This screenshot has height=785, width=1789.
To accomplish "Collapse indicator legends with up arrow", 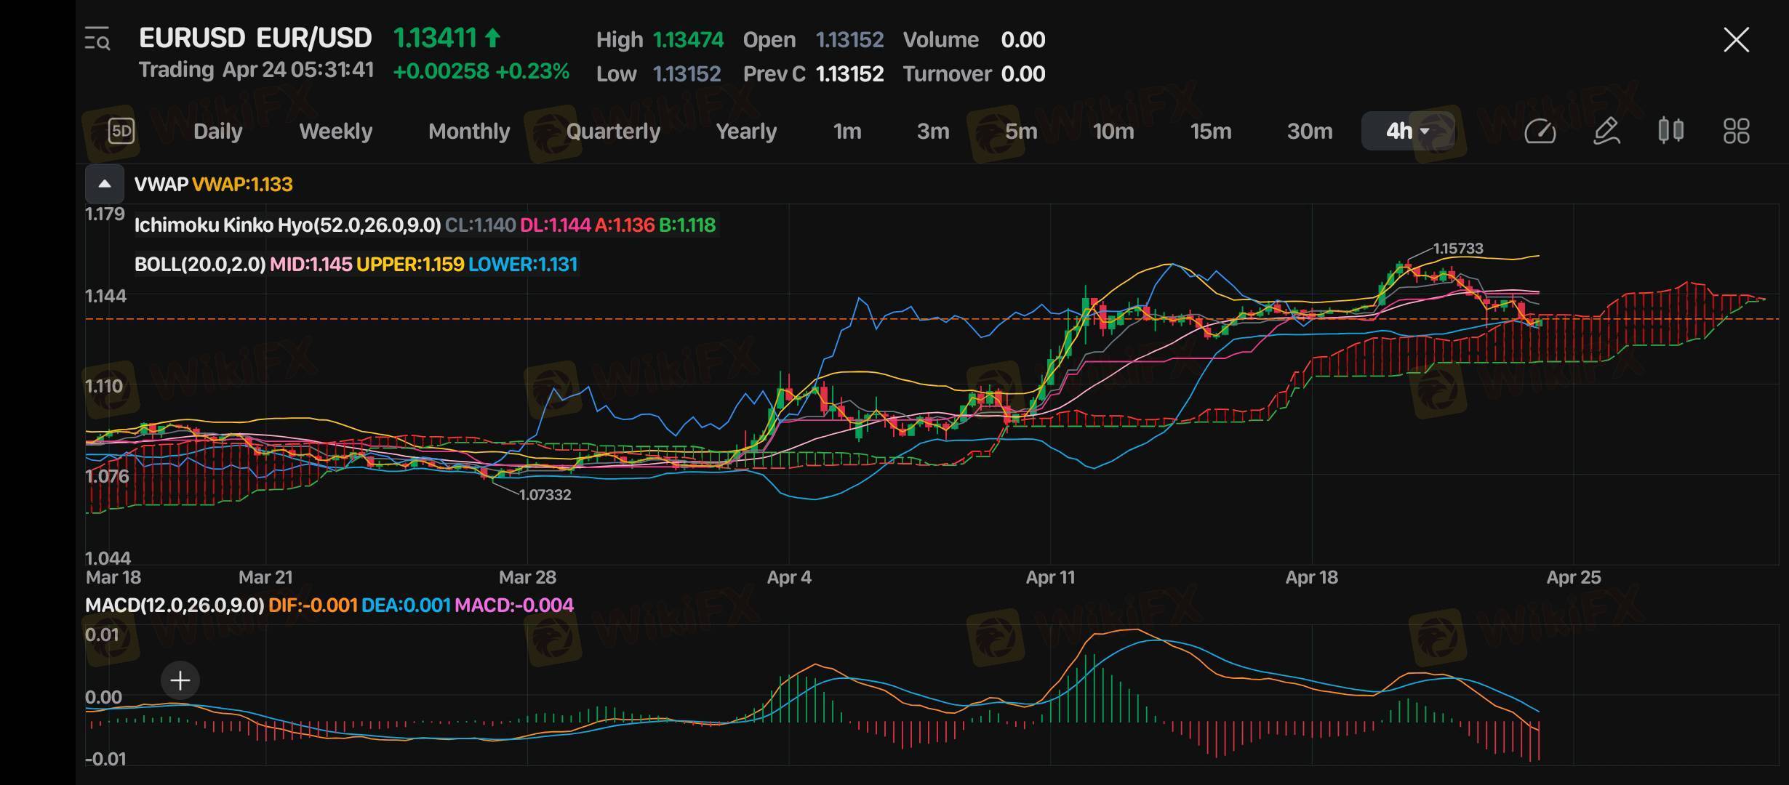I will [x=105, y=184].
